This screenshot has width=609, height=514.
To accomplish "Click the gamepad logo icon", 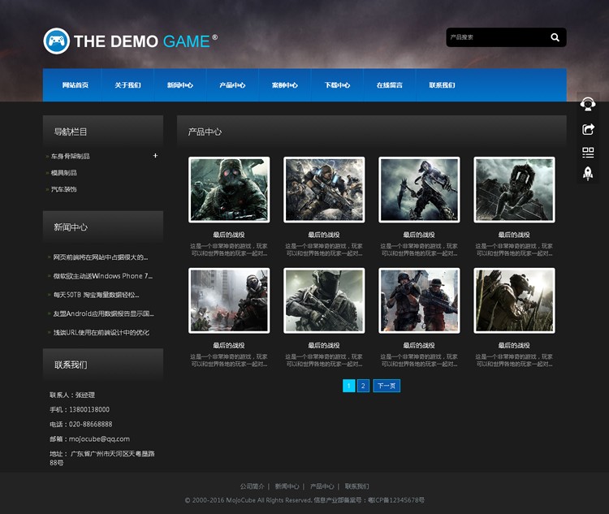I will pos(57,41).
